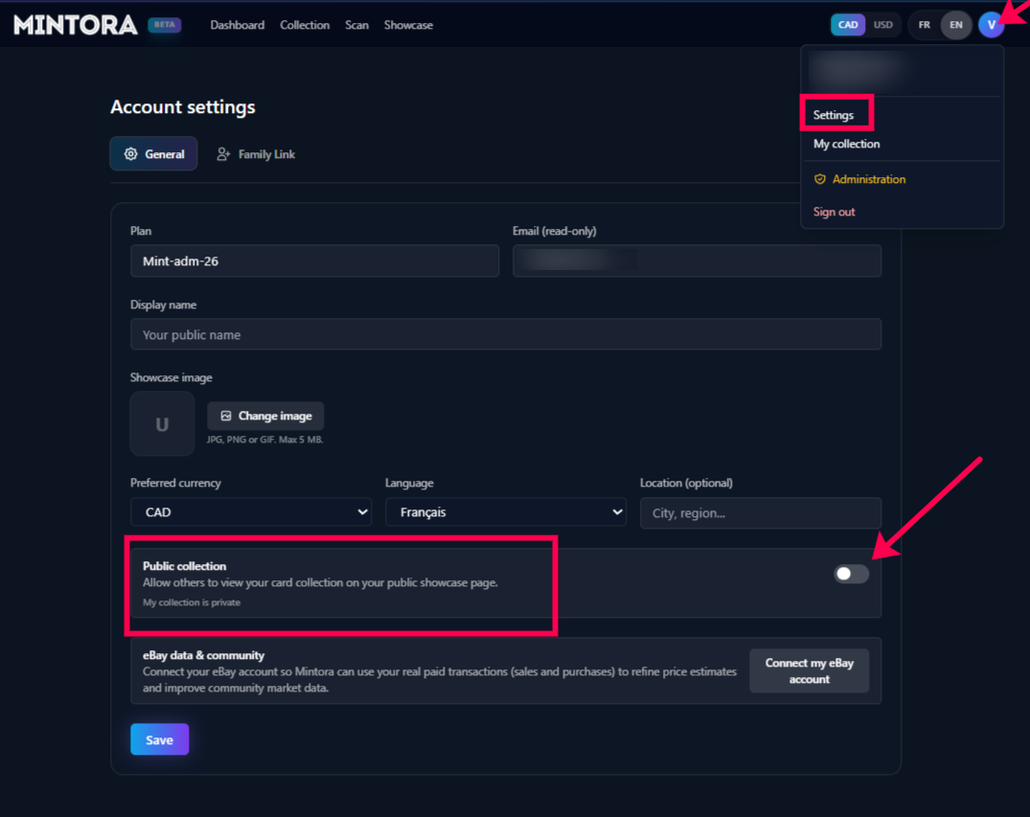Open My collection from user menu

pyautogui.click(x=846, y=144)
